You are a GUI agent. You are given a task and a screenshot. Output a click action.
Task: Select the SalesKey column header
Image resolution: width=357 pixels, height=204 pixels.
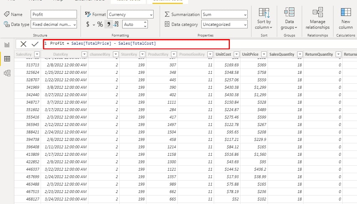pyautogui.click(x=24, y=54)
